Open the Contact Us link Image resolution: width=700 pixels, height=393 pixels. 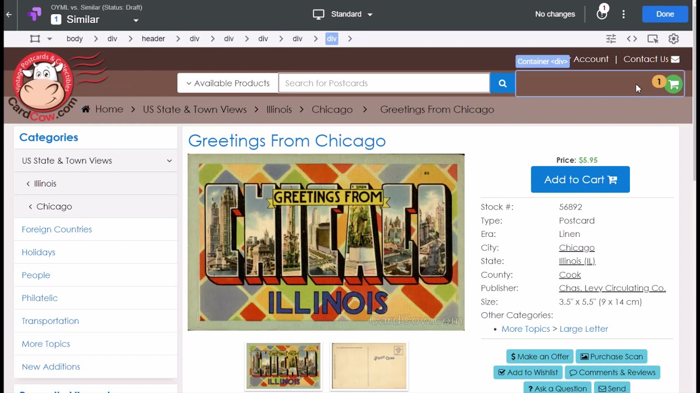point(651,59)
